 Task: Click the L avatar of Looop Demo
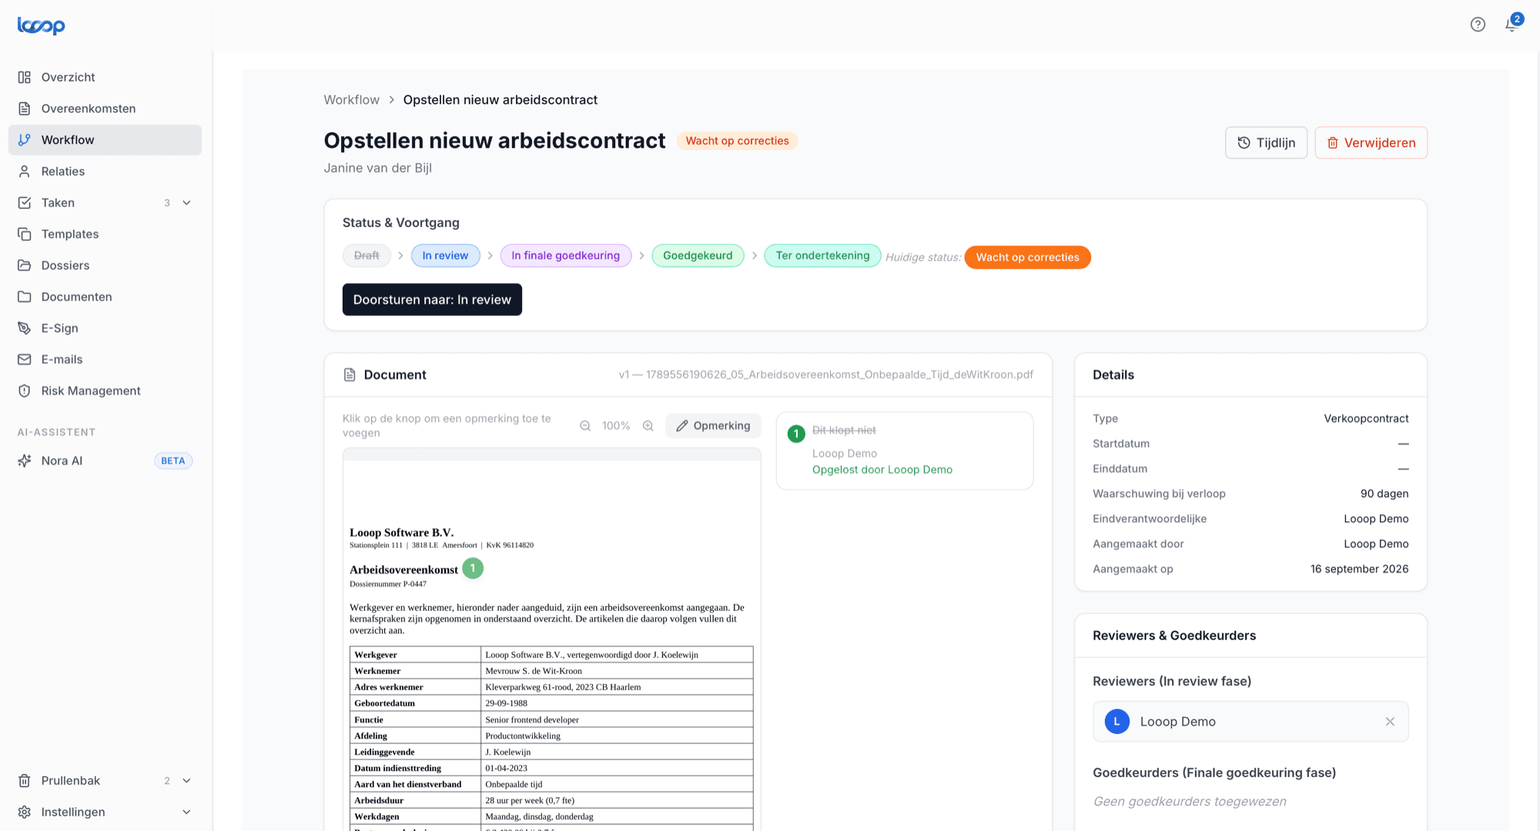1117,722
